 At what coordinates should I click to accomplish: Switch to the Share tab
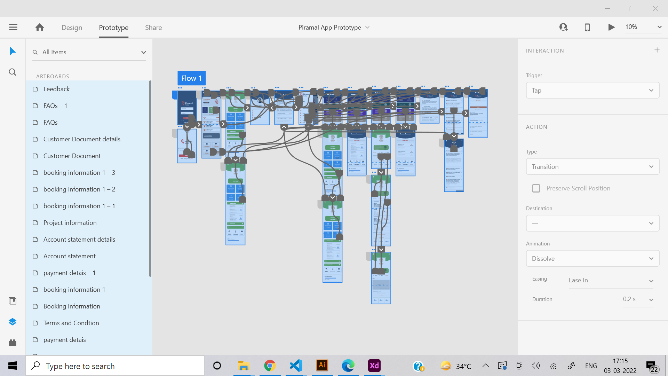(153, 28)
